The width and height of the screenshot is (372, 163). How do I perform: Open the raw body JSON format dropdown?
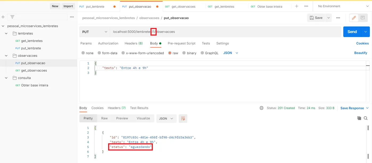pos(231,53)
